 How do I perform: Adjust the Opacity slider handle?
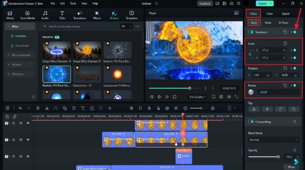(x=278, y=157)
